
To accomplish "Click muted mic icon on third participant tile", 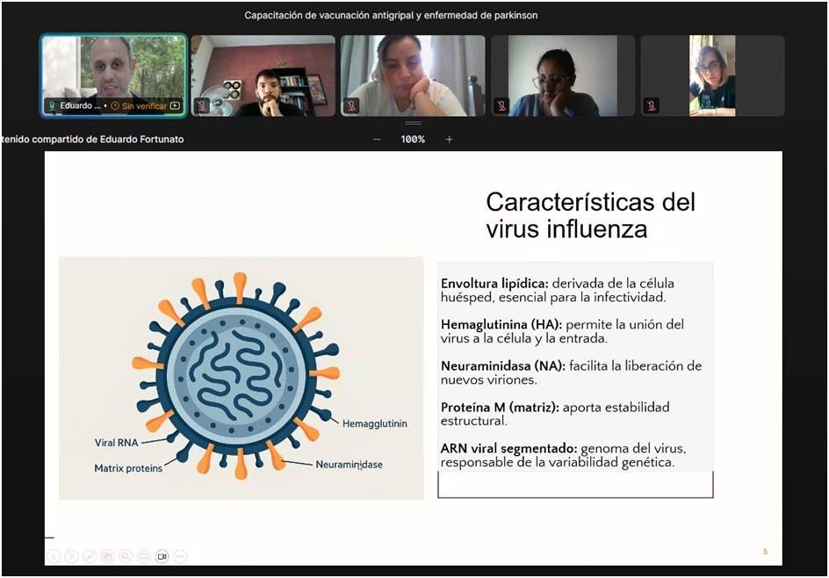I will pos(351,105).
